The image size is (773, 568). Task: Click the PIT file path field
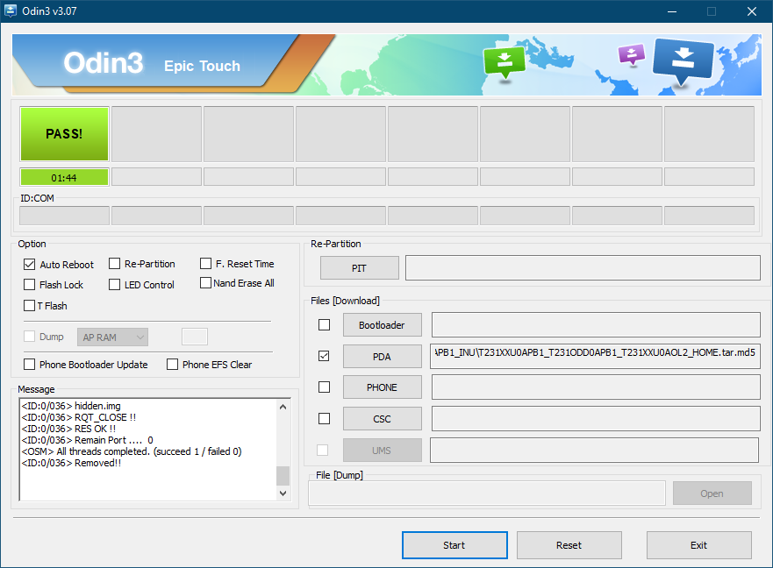click(x=583, y=267)
